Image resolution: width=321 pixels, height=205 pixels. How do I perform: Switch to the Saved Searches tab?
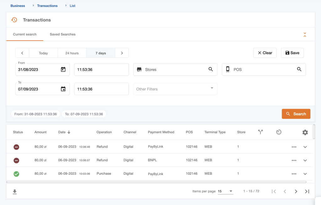coord(62,34)
